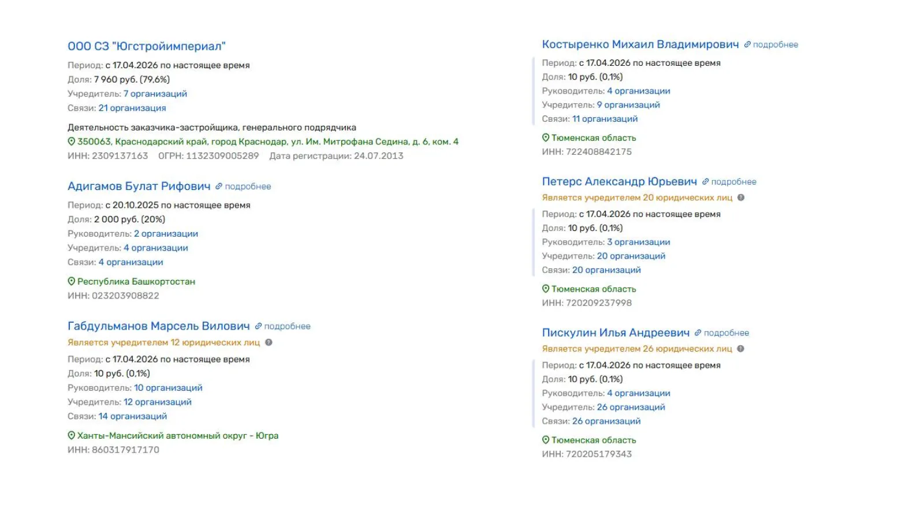The height and width of the screenshot is (508, 913).
Task: Click location pin next to Республика Башкортостан
Action: (72, 282)
